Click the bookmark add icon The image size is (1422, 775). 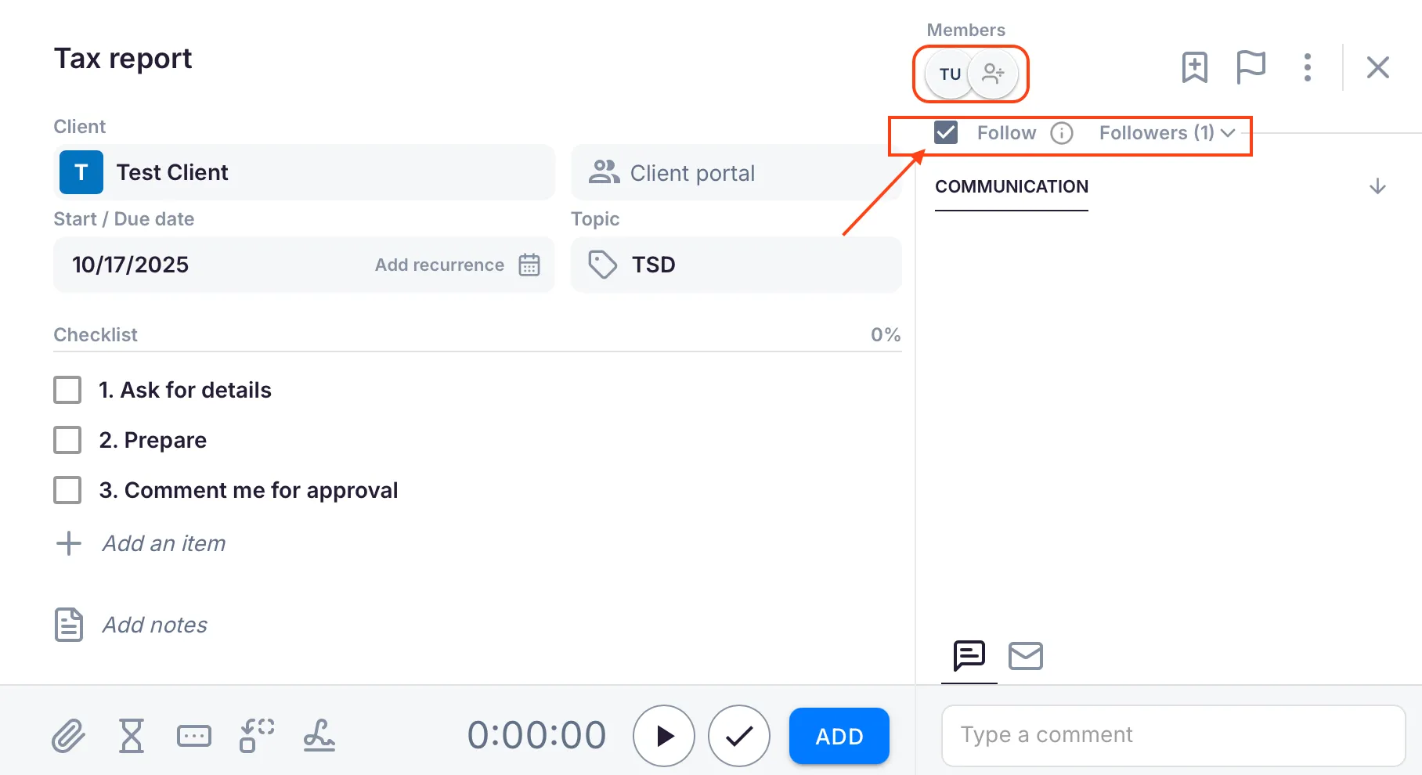point(1194,67)
